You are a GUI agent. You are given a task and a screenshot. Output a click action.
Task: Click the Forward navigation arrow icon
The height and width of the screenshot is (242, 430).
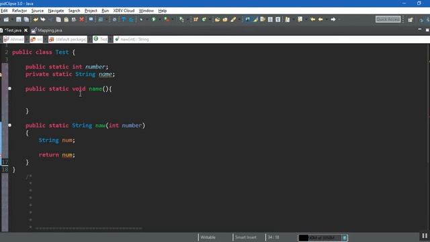333,19
